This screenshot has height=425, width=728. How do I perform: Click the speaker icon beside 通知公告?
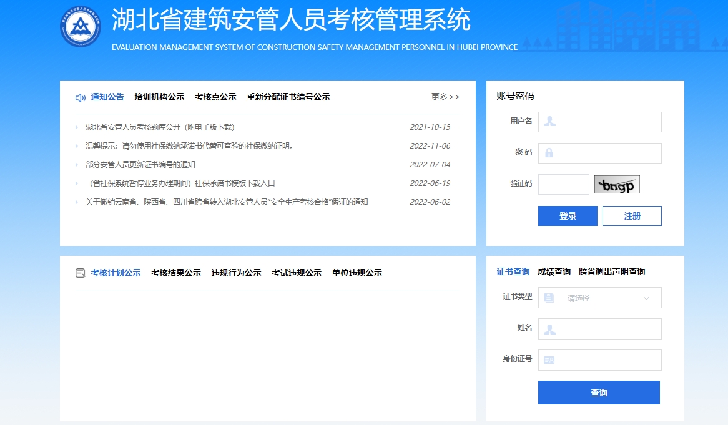tap(80, 97)
